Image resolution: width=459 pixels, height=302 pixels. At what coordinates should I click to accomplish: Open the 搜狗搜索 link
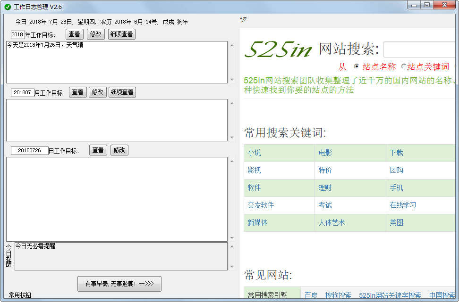[338, 295]
